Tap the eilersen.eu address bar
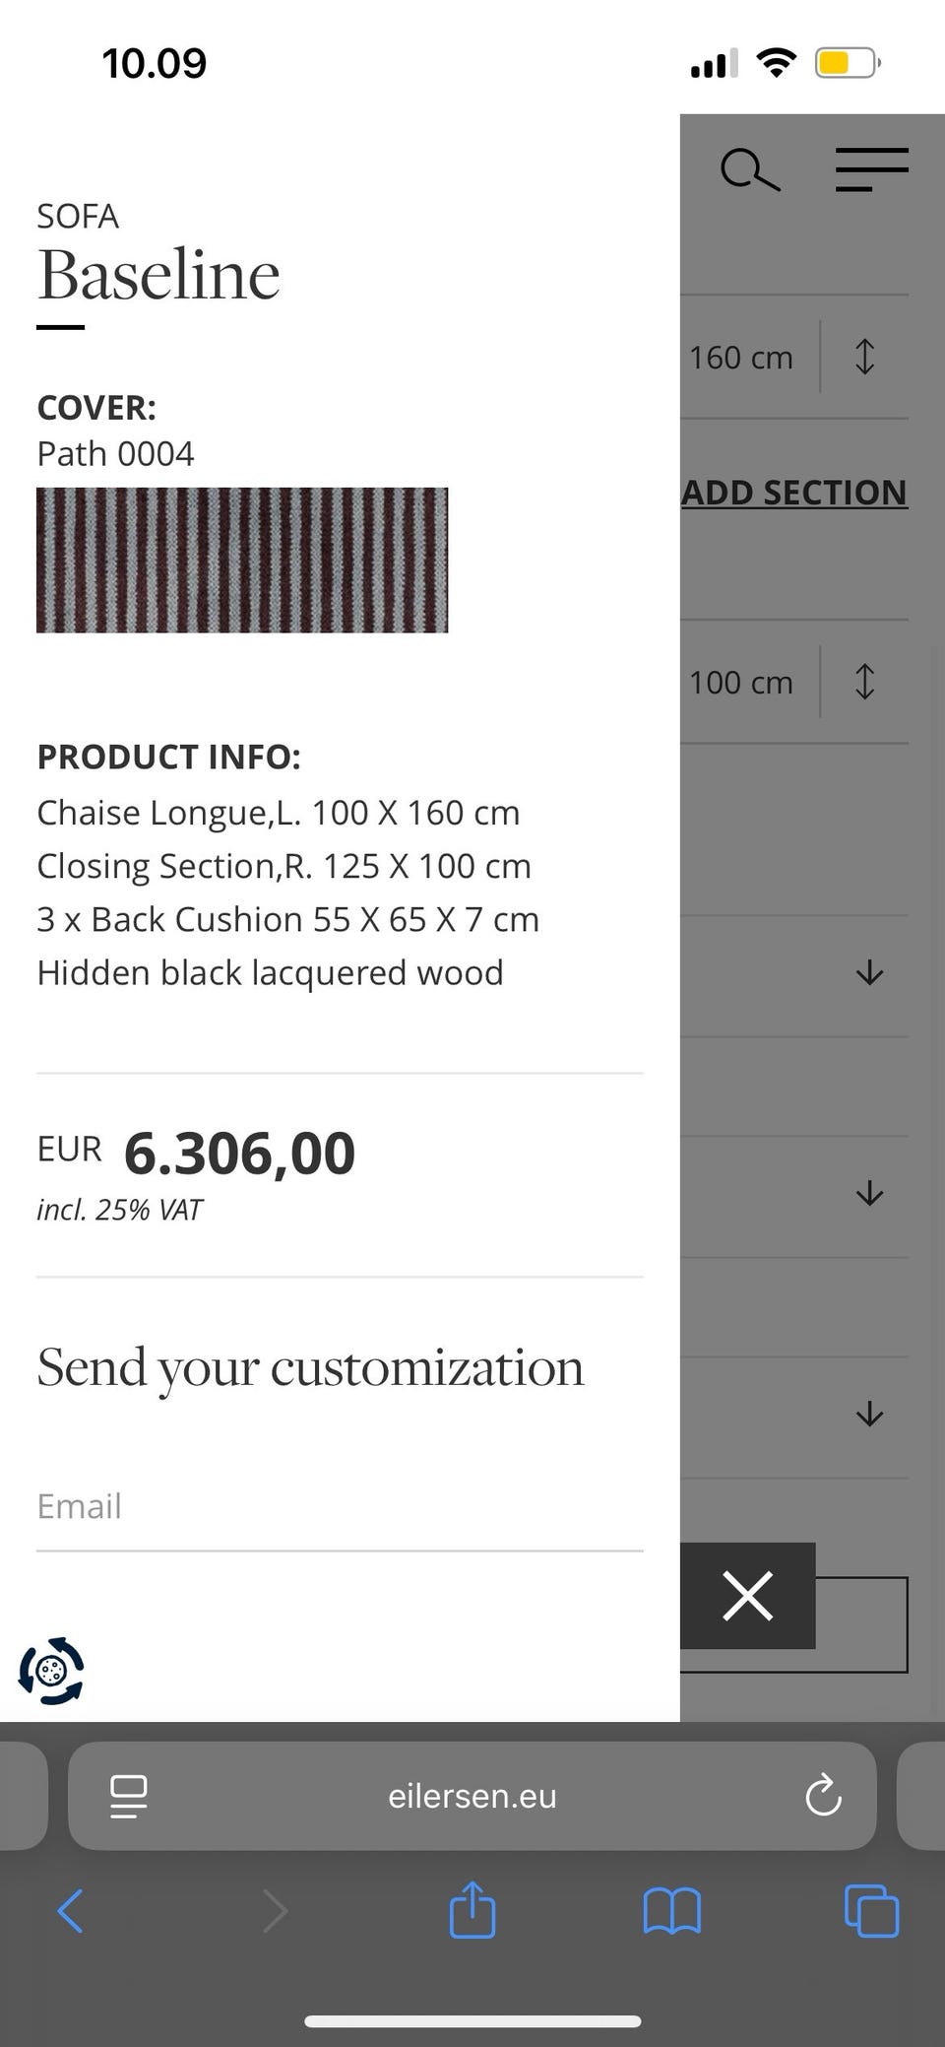945x2047 pixels. tap(472, 1796)
